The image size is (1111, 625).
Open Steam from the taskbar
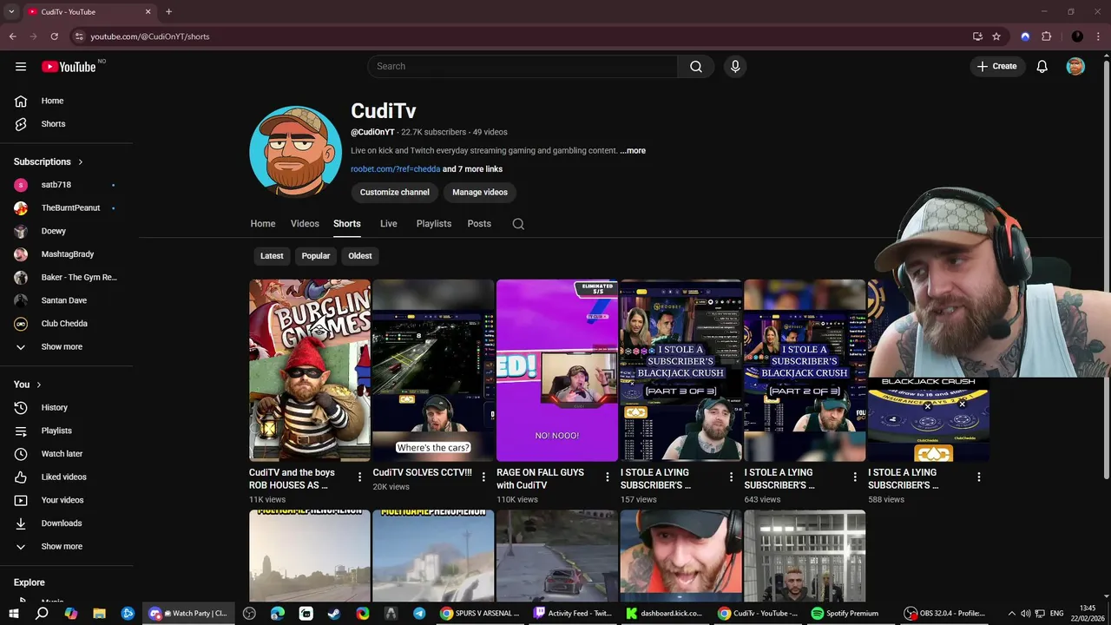pos(334,613)
